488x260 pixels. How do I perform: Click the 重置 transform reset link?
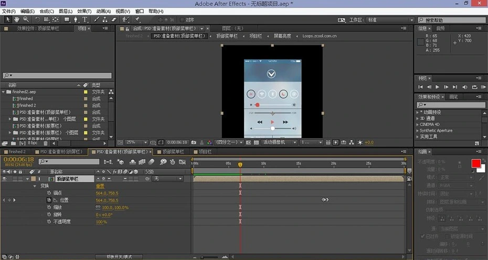point(100,186)
